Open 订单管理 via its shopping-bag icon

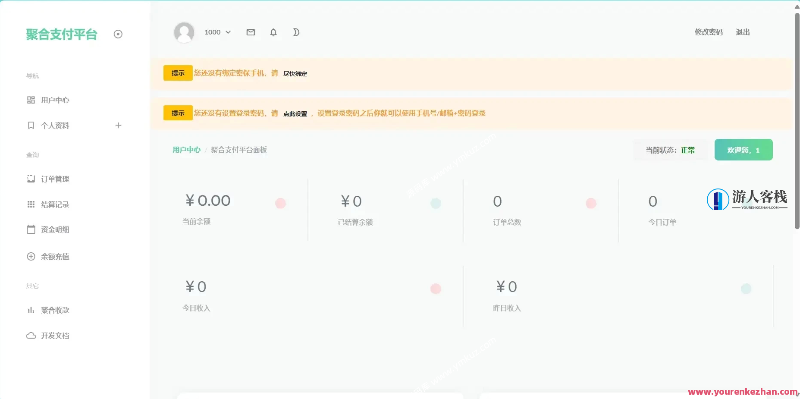pyautogui.click(x=31, y=179)
